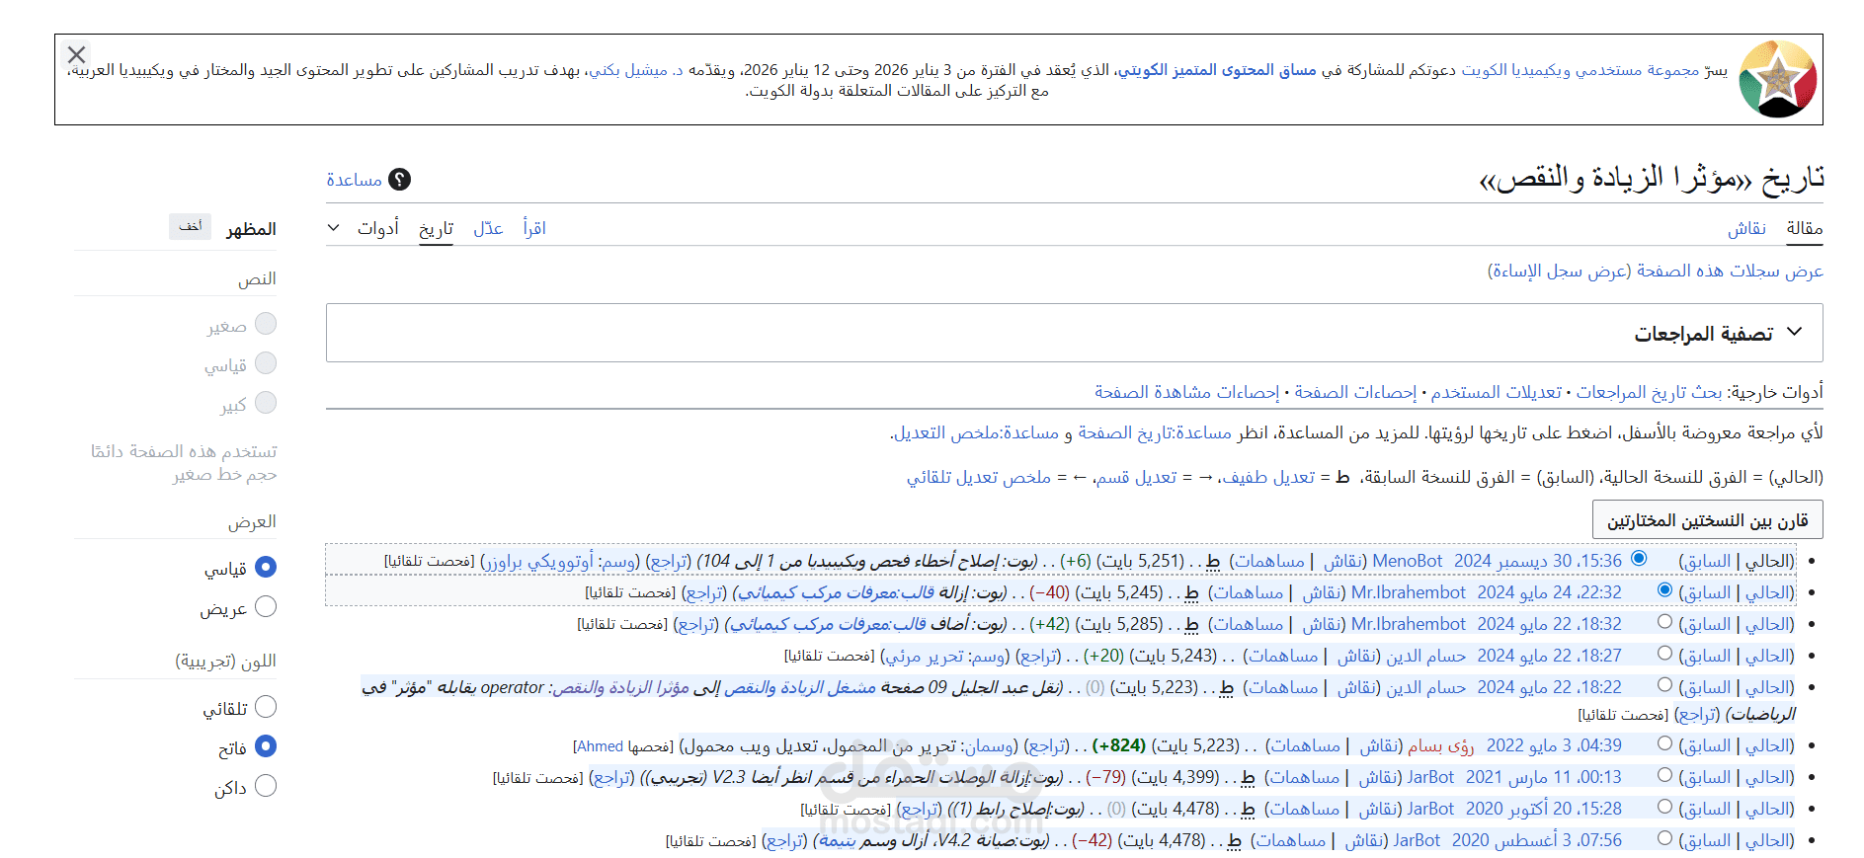Switch to the مقالة article tab
1864x858 pixels.
pos(1805,228)
